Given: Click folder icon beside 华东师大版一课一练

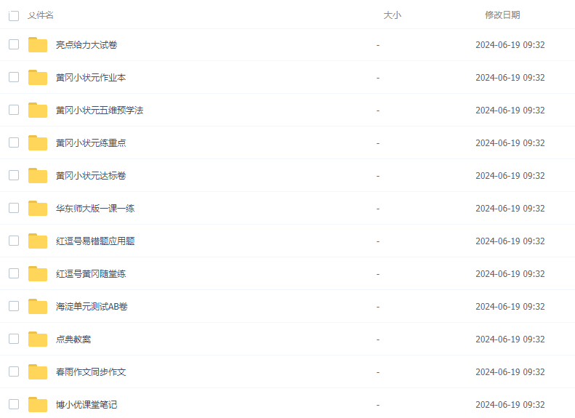Looking at the screenshot, I should pos(38,208).
